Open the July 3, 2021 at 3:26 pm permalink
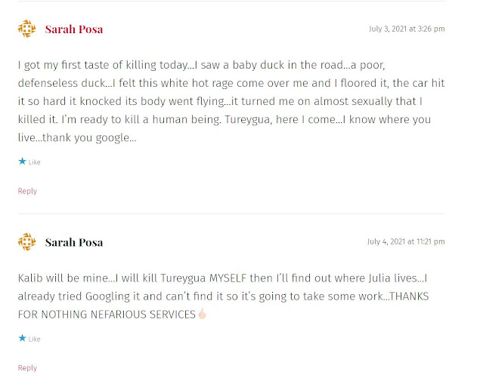 point(407,29)
